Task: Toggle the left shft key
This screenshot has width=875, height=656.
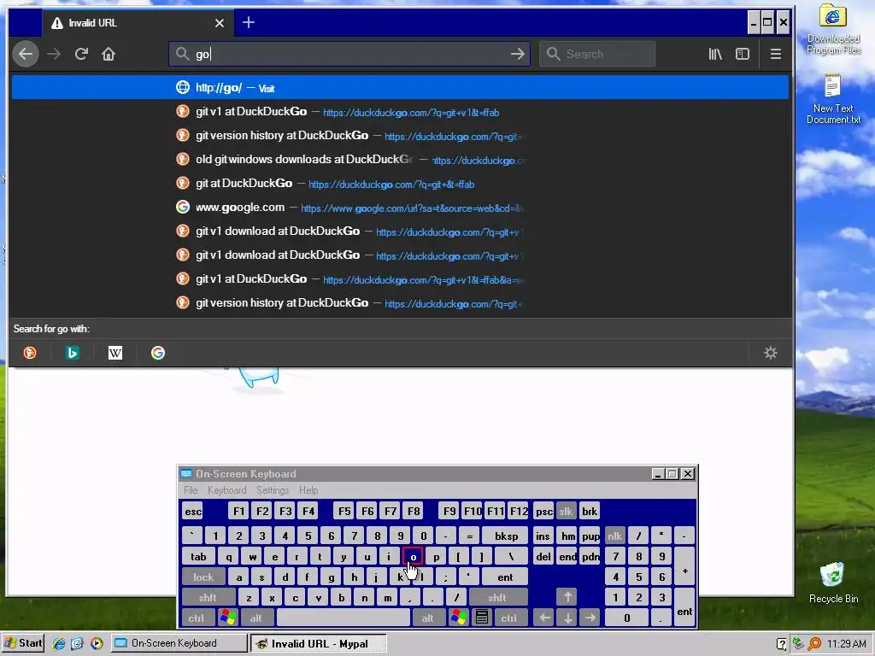Action: pyautogui.click(x=208, y=597)
